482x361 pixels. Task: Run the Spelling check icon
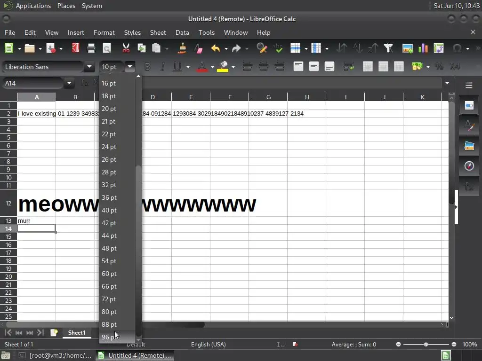tap(278, 48)
